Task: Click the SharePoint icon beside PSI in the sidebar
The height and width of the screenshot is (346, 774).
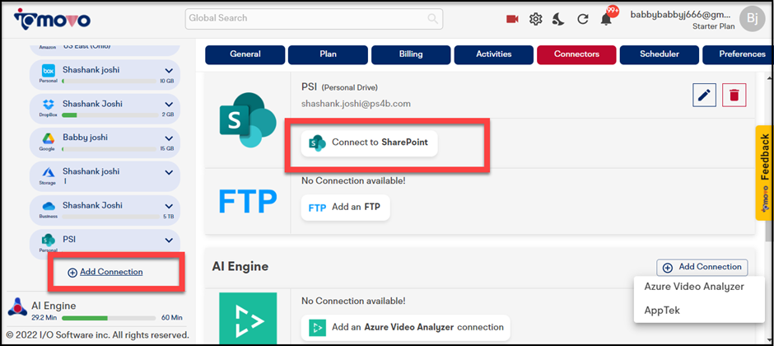Action: (x=49, y=240)
